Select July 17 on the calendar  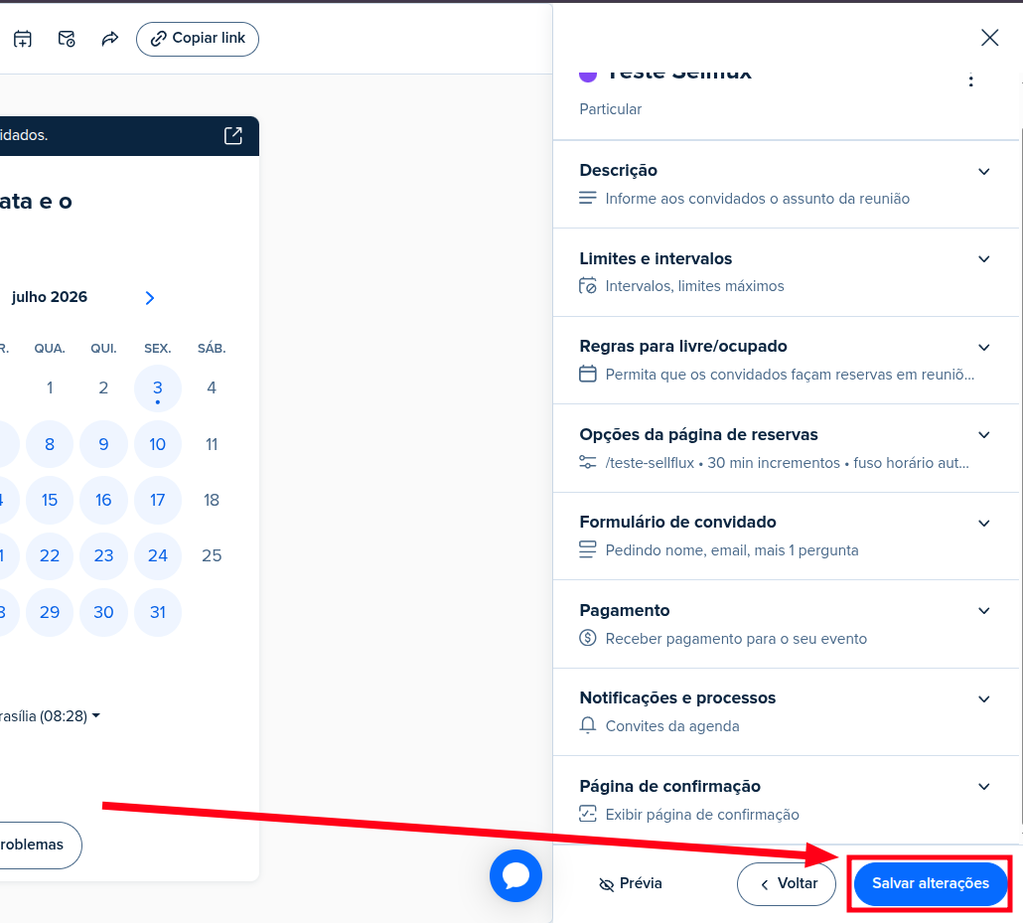157,500
